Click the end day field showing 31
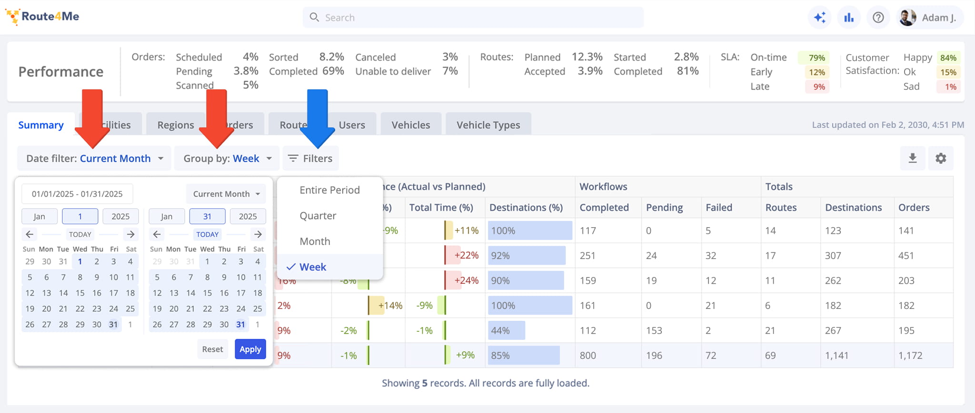Viewport: 975px width, 413px height. coord(208,216)
